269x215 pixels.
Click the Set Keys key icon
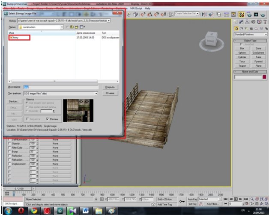(x=182, y=201)
